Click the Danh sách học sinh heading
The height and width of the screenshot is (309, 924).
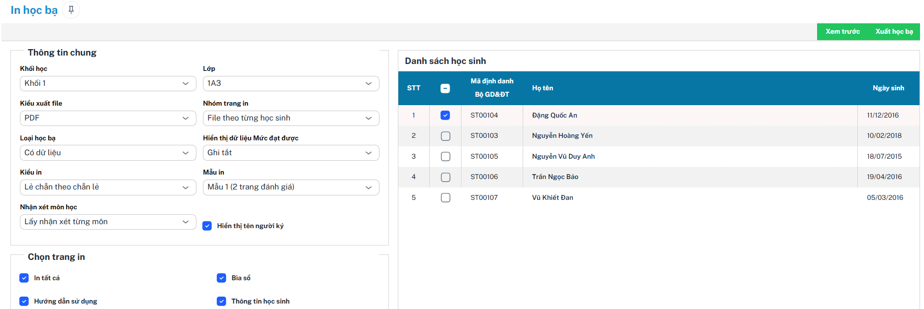(445, 61)
